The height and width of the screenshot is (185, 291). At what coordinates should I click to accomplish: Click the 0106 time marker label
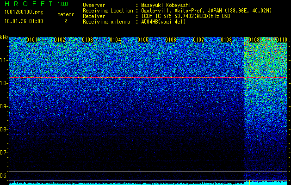point(171,40)
